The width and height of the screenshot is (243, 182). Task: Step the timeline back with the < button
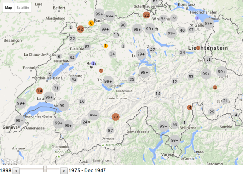pos(16,171)
